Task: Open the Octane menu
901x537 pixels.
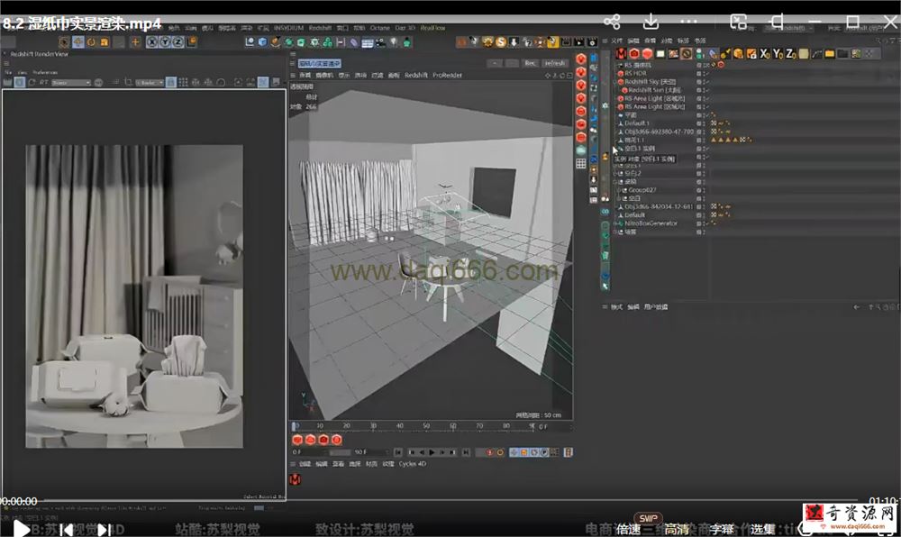Action: [x=379, y=28]
